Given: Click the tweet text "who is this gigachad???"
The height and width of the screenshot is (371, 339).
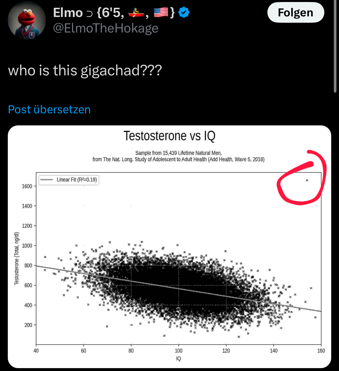Looking at the screenshot, I should [x=85, y=70].
